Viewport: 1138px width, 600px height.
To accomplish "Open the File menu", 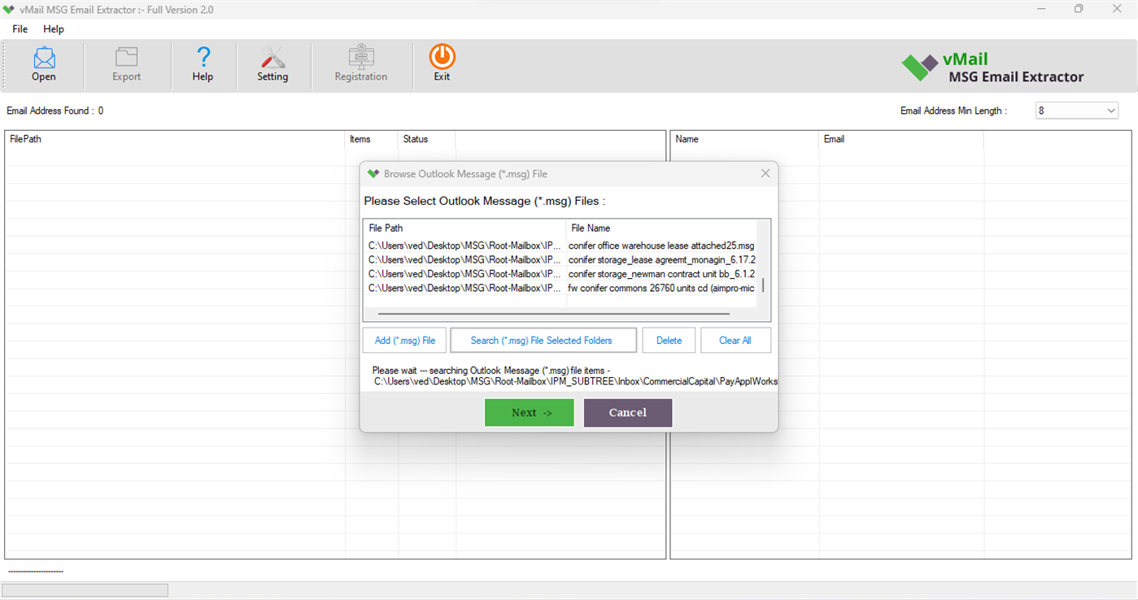I will [x=20, y=28].
